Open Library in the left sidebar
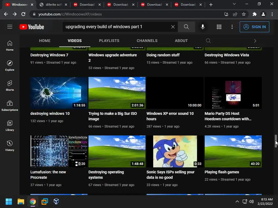278x208 pixels. [10, 126]
